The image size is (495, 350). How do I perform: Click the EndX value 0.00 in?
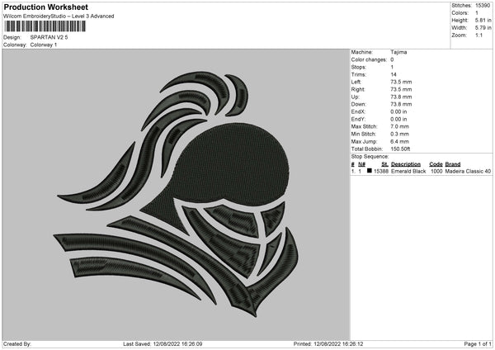(x=398, y=111)
